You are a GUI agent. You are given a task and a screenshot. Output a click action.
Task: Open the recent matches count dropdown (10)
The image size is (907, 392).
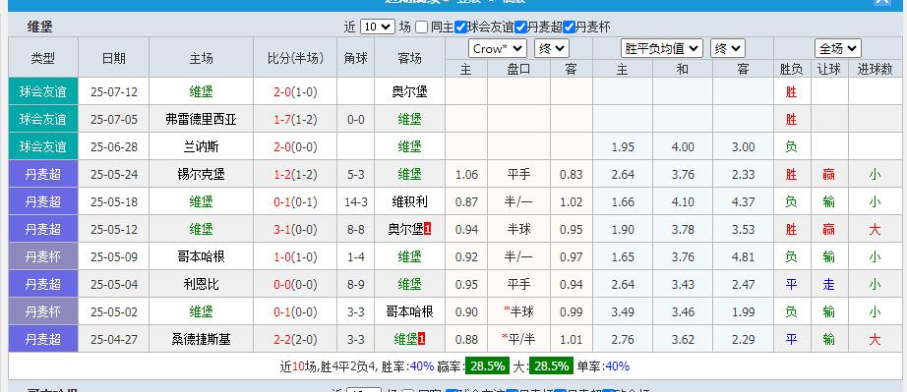pyautogui.click(x=377, y=27)
